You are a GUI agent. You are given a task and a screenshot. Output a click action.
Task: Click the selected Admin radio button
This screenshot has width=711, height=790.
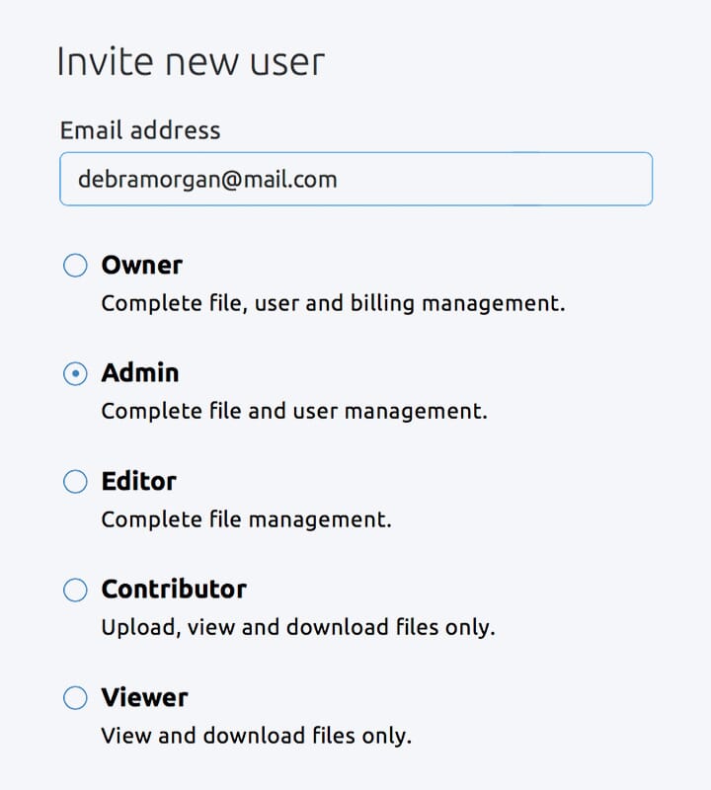tap(75, 373)
